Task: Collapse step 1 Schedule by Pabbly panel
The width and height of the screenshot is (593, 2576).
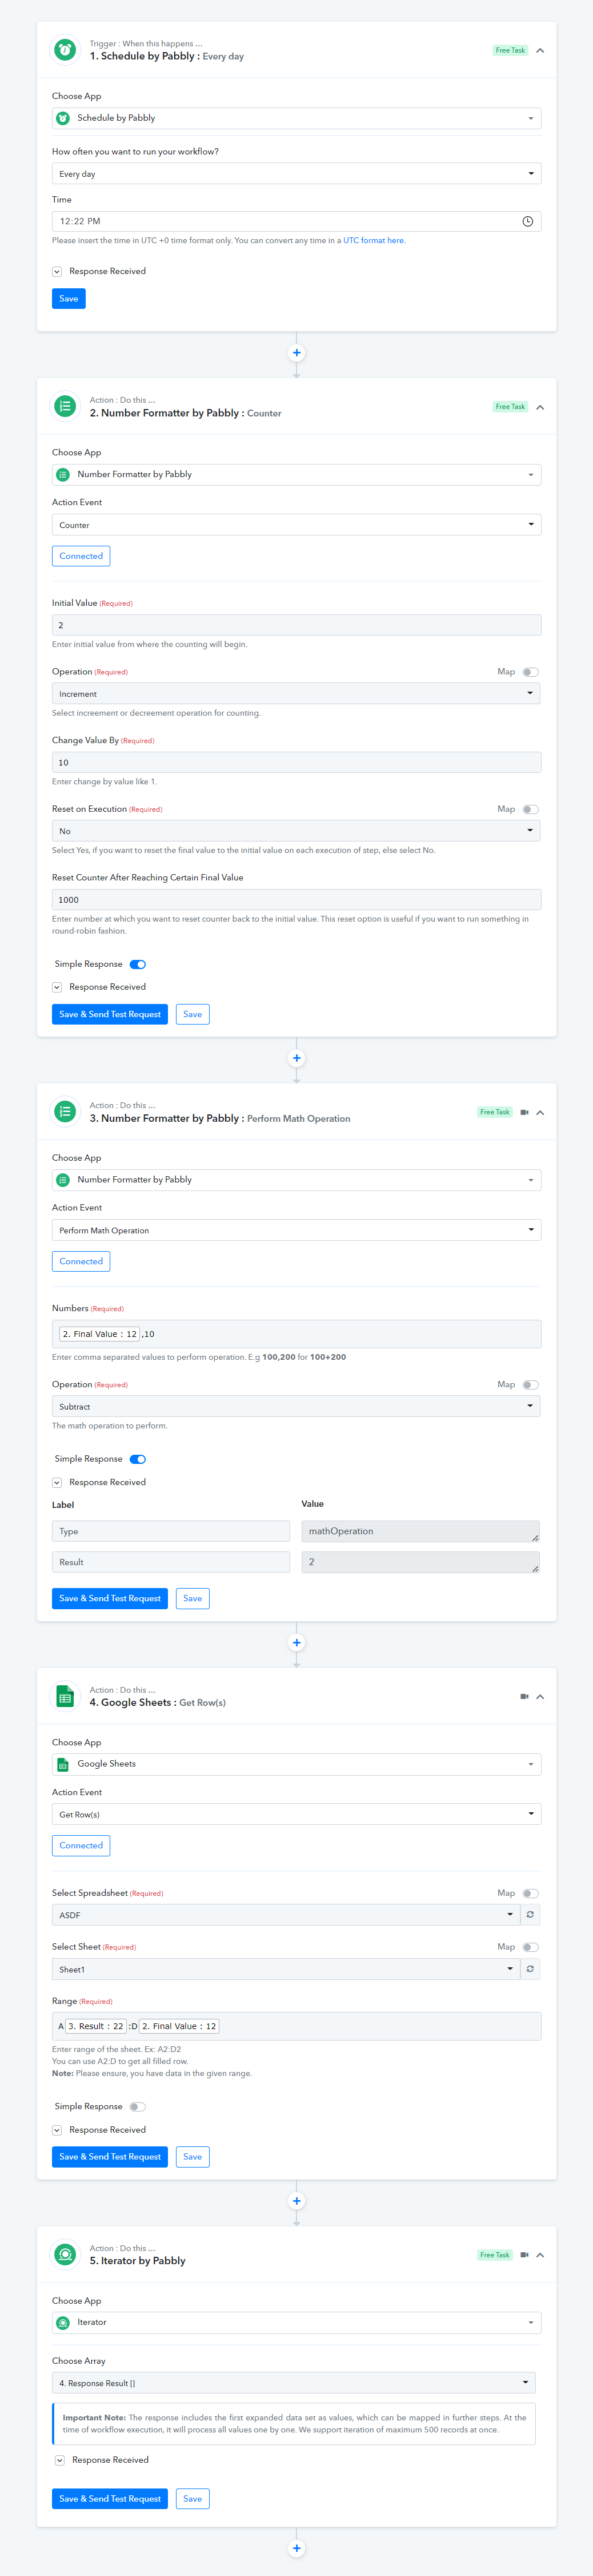Action: 540,50
